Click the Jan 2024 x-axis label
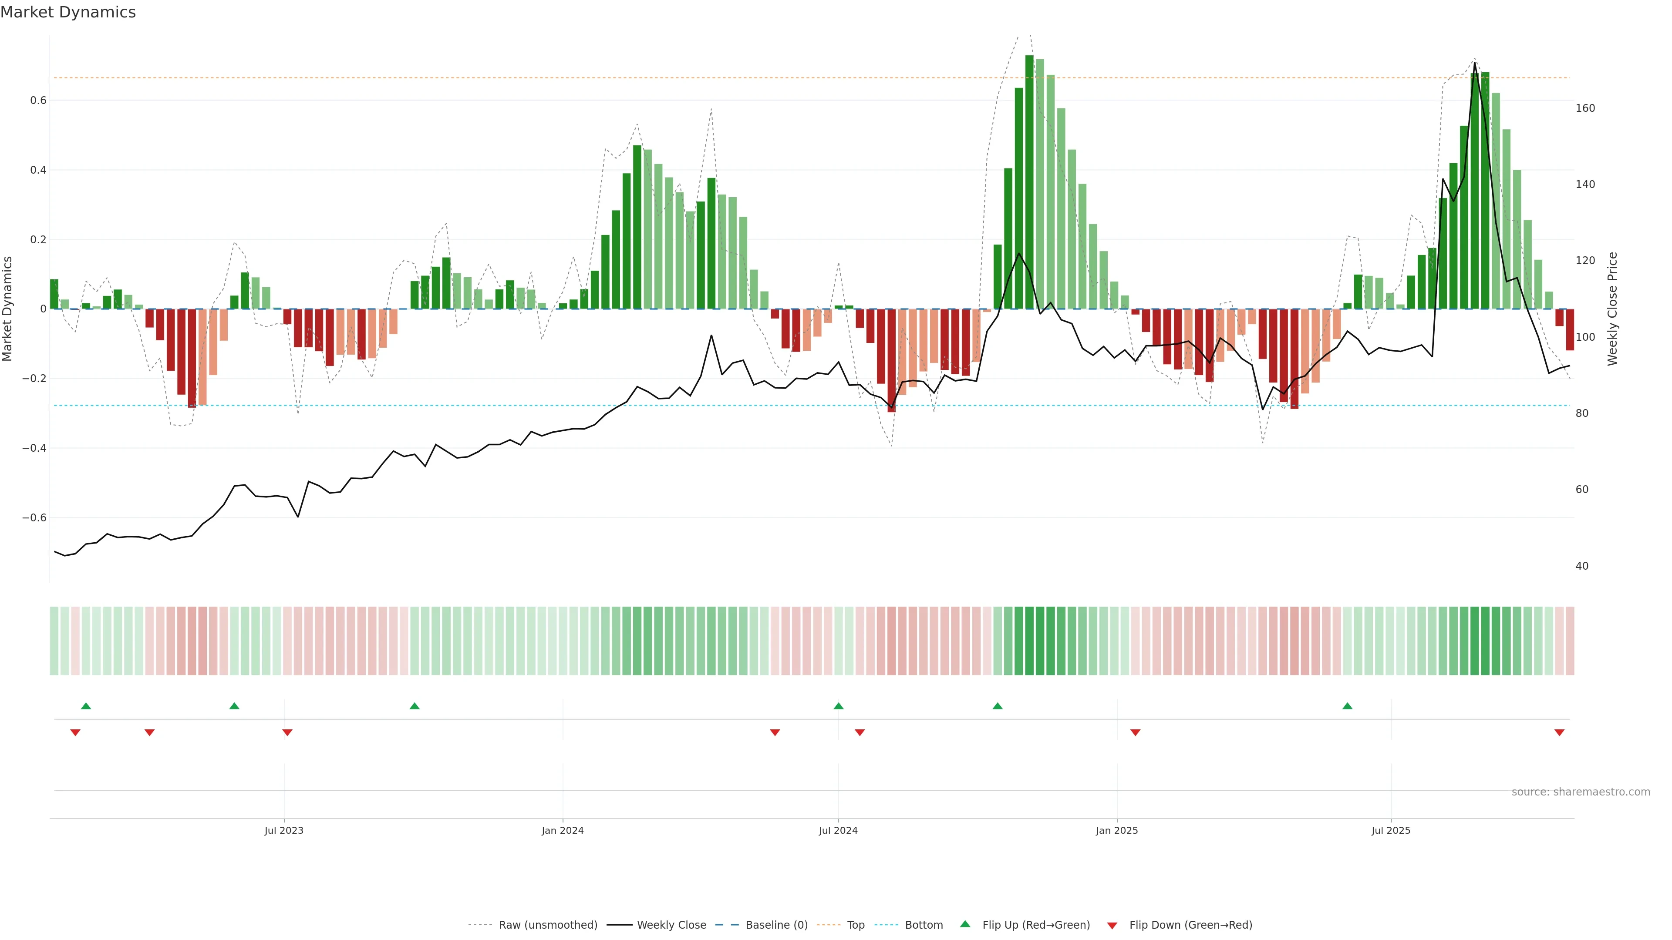The width and height of the screenshot is (1672, 940). [563, 830]
